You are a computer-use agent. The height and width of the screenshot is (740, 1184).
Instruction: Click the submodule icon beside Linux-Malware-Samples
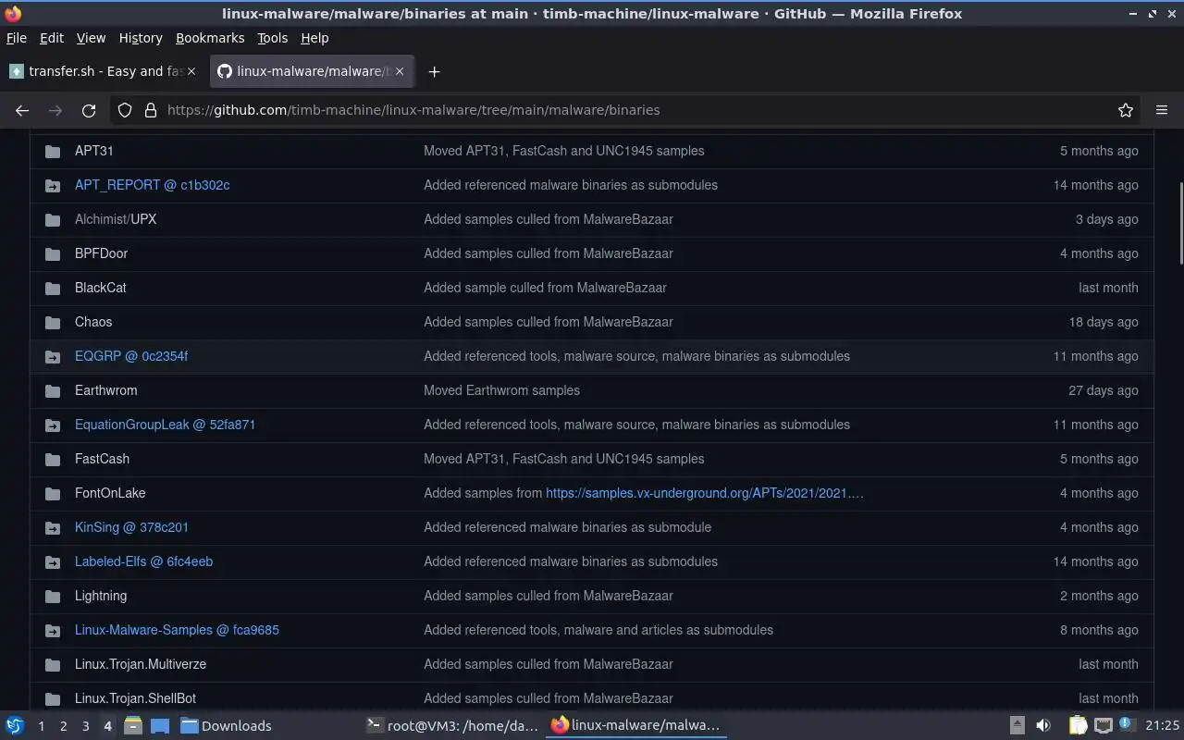pyautogui.click(x=53, y=631)
